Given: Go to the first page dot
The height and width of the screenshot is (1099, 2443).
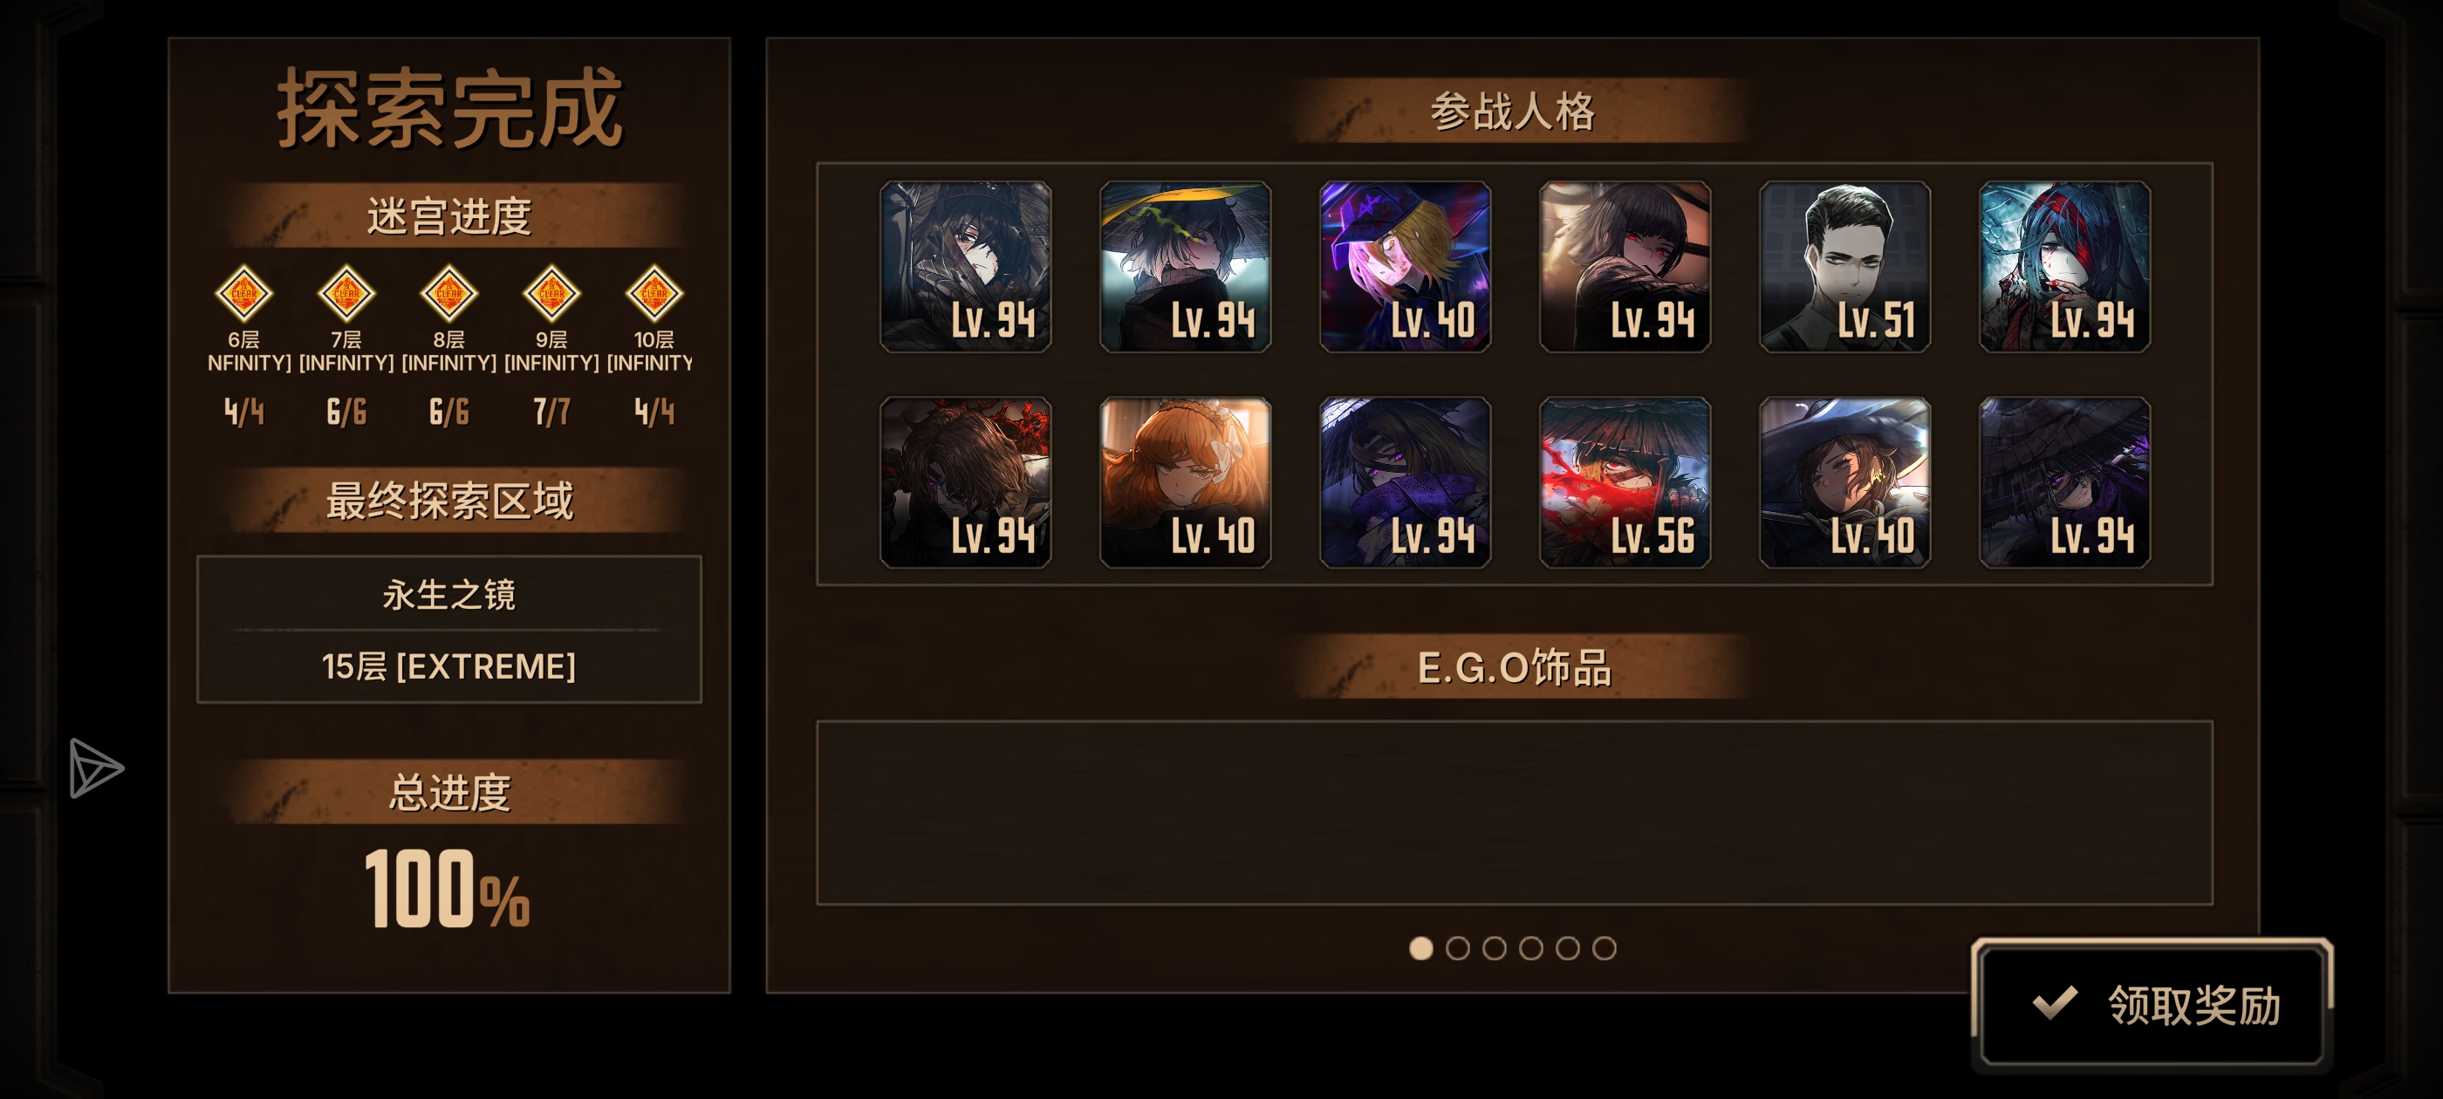Looking at the screenshot, I should coord(1420,948).
